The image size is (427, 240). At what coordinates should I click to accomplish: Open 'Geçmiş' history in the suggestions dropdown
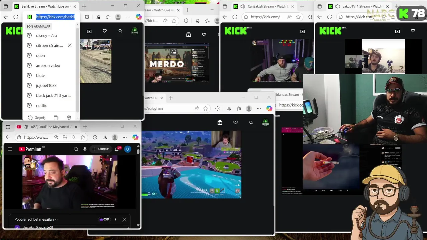click(x=37, y=118)
